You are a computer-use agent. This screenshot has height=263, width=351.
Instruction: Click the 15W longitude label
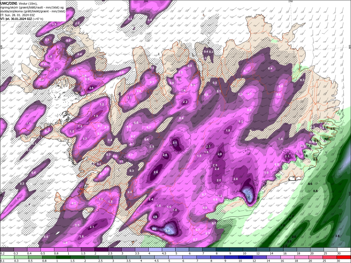click(290, 1)
